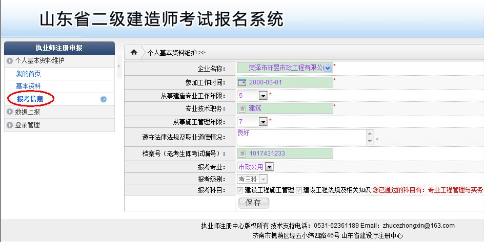Click the red text 您已通过的科目有
Screen dimensions: 484x242
click(x=398, y=190)
